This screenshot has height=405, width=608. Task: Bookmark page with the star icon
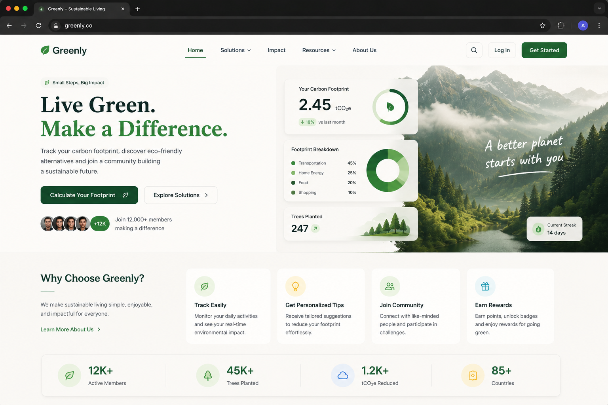pos(542,25)
